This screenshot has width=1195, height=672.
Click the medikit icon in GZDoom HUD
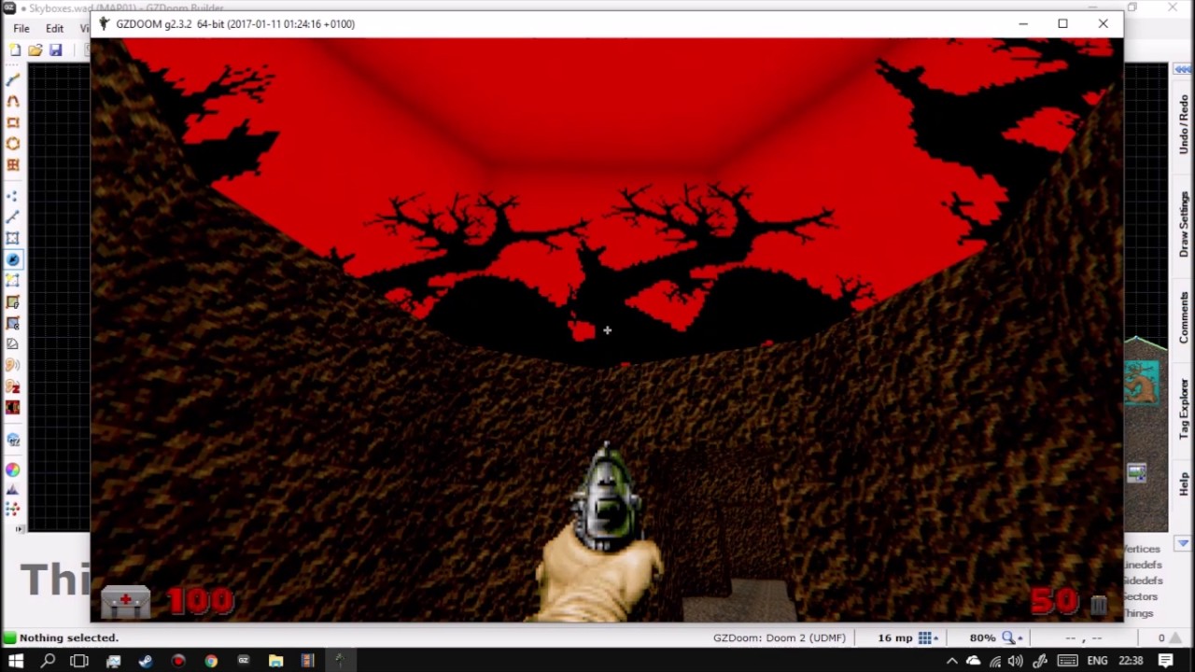(125, 603)
